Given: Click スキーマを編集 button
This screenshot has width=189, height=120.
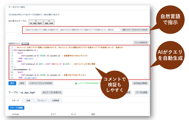Looking at the screenshot, I should coord(16,108).
